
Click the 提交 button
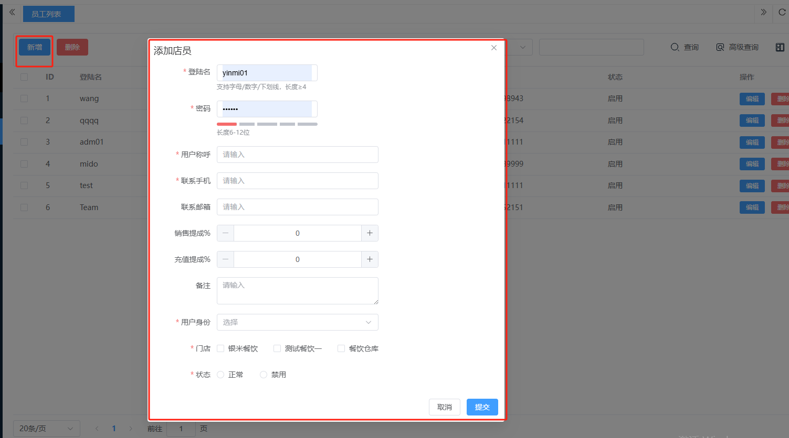tap(482, 407)
